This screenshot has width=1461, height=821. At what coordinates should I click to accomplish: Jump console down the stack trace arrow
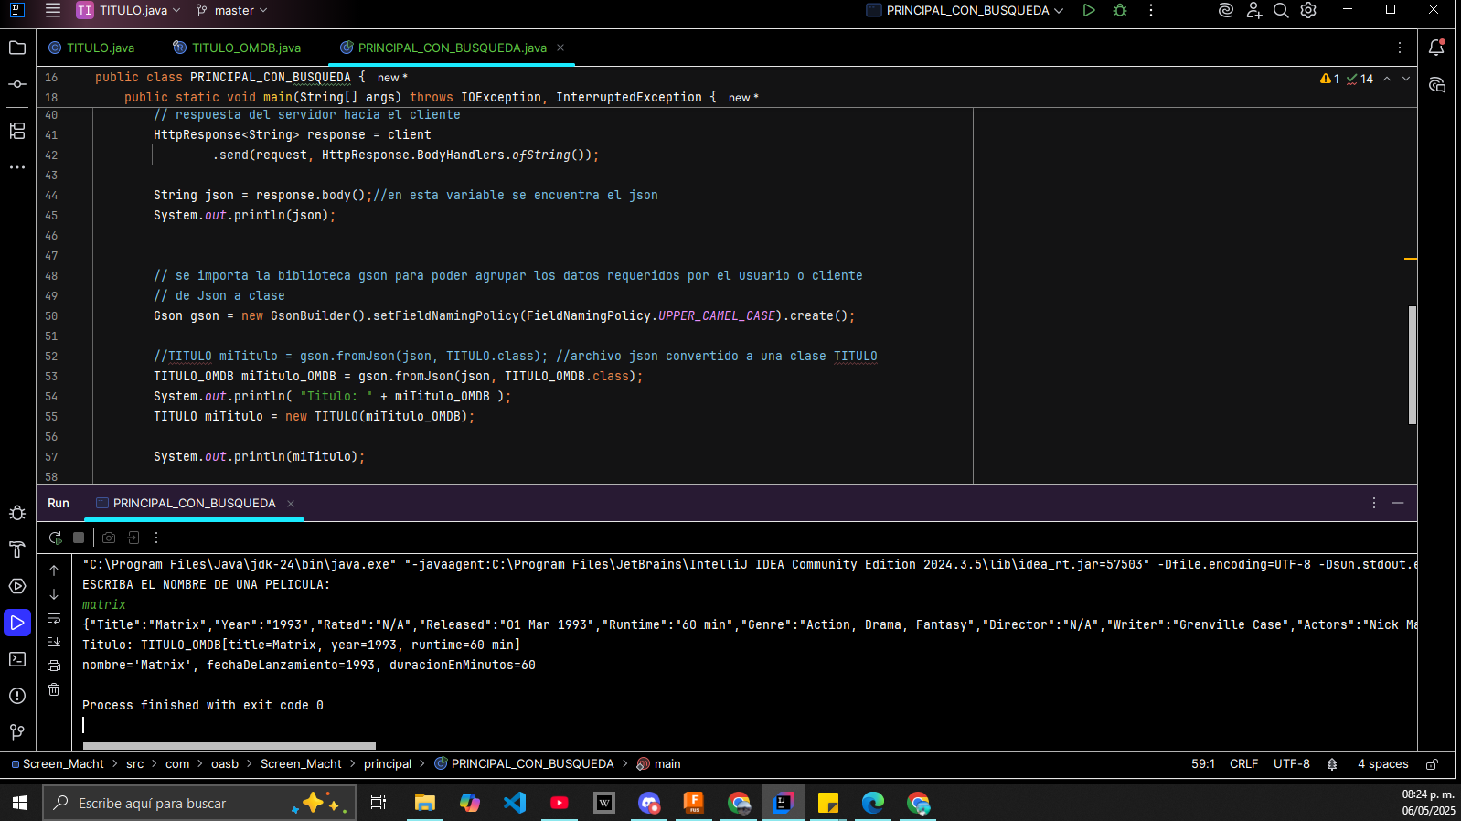(x=54, y=594)
